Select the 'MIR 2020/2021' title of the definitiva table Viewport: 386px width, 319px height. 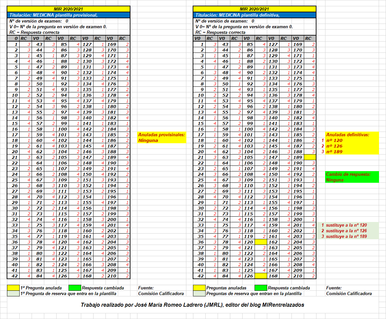coord(255,9)
